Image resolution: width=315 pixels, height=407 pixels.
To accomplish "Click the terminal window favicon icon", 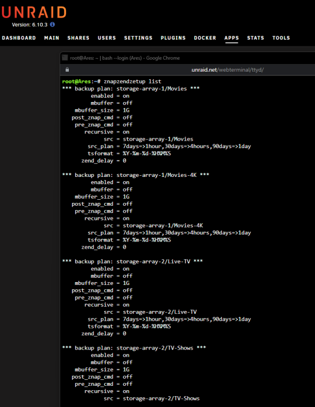I will (x=65, y=58).
